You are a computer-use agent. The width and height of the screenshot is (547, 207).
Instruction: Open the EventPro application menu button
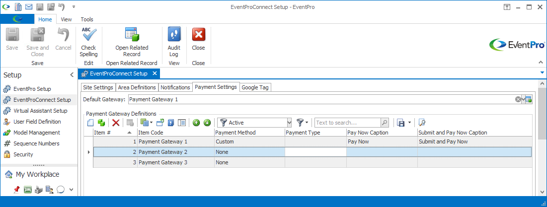17,19
